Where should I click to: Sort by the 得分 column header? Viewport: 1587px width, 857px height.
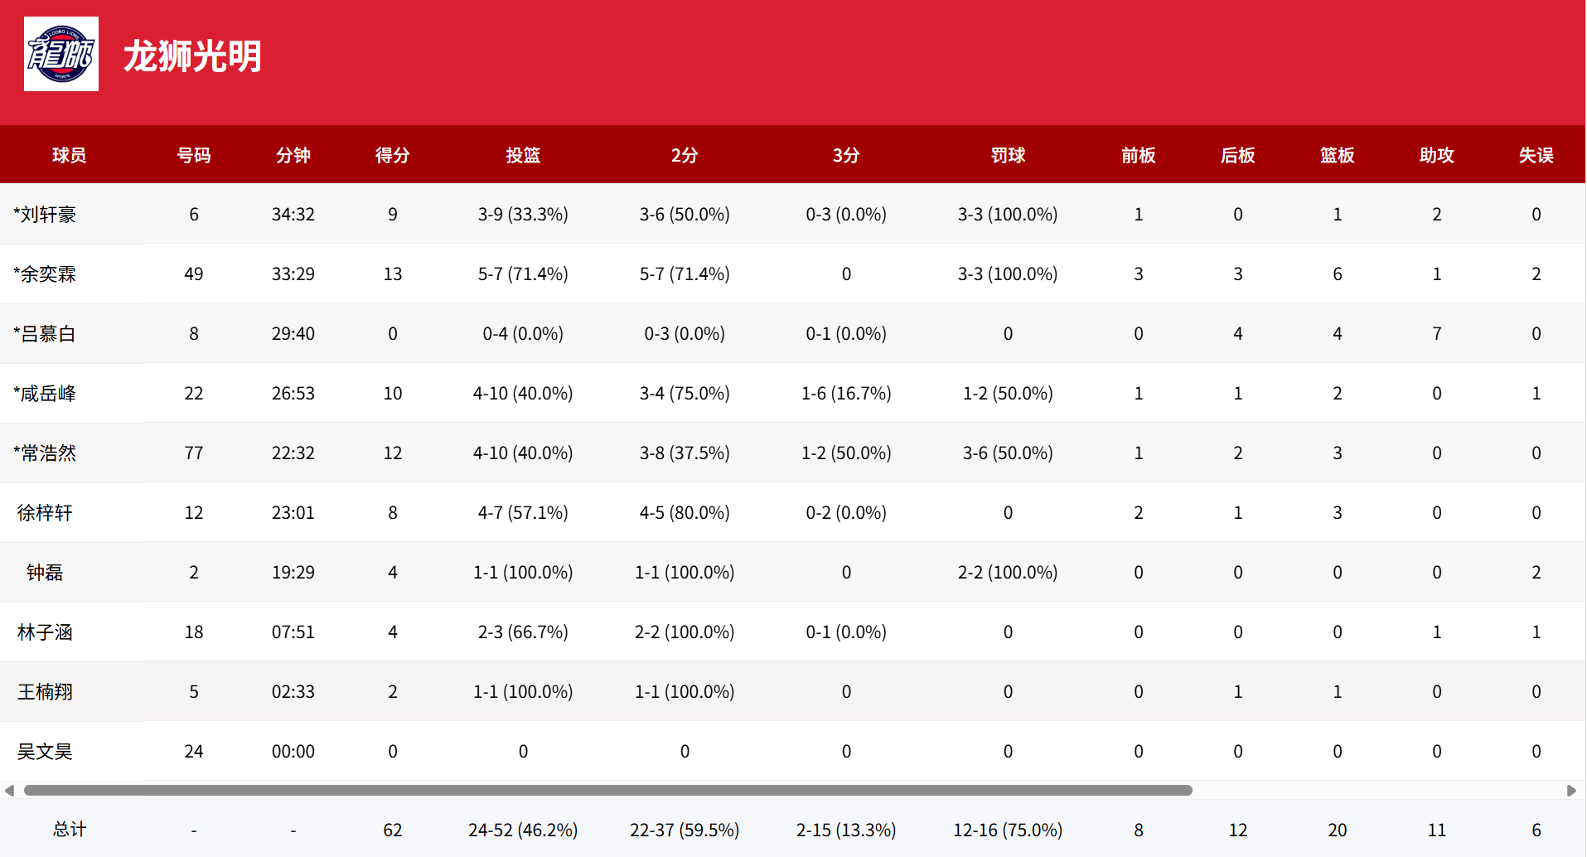point(392,155)
